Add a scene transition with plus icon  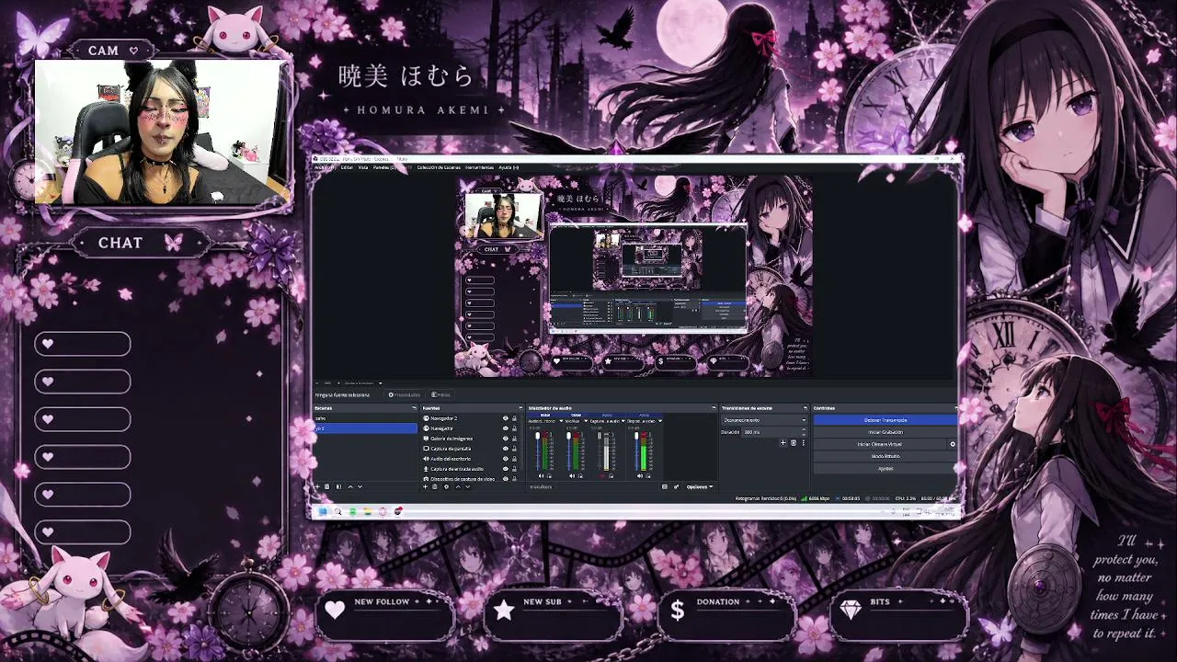coord(783,443)
